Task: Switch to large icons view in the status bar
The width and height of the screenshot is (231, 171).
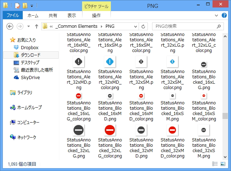Action: [223, 164]
